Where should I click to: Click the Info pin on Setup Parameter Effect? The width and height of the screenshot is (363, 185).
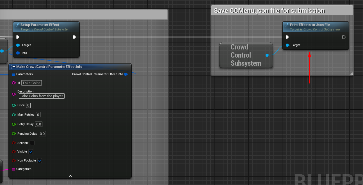(x=18, y=53)
